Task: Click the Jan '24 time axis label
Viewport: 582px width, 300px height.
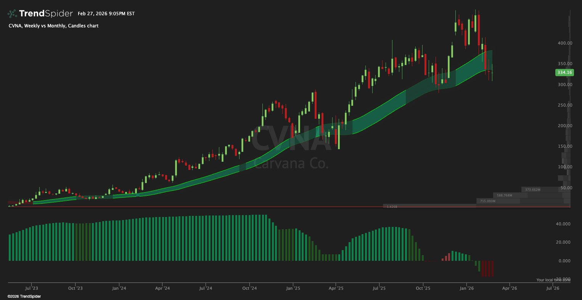Action: (119, 289)
